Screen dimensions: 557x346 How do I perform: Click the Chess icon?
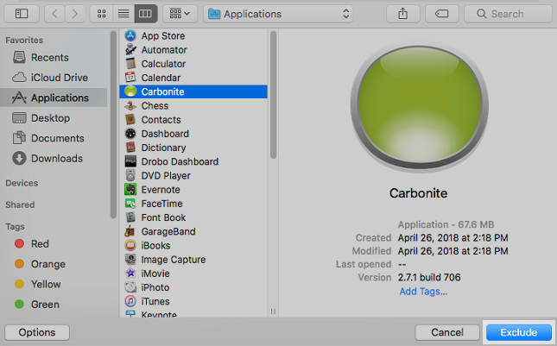(x=130, y=105)
